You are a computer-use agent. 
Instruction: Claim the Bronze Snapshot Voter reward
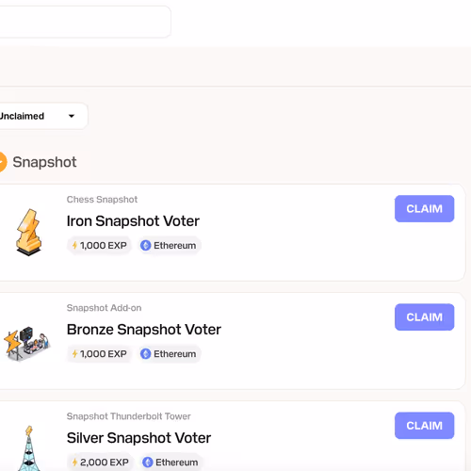point(424,317)
